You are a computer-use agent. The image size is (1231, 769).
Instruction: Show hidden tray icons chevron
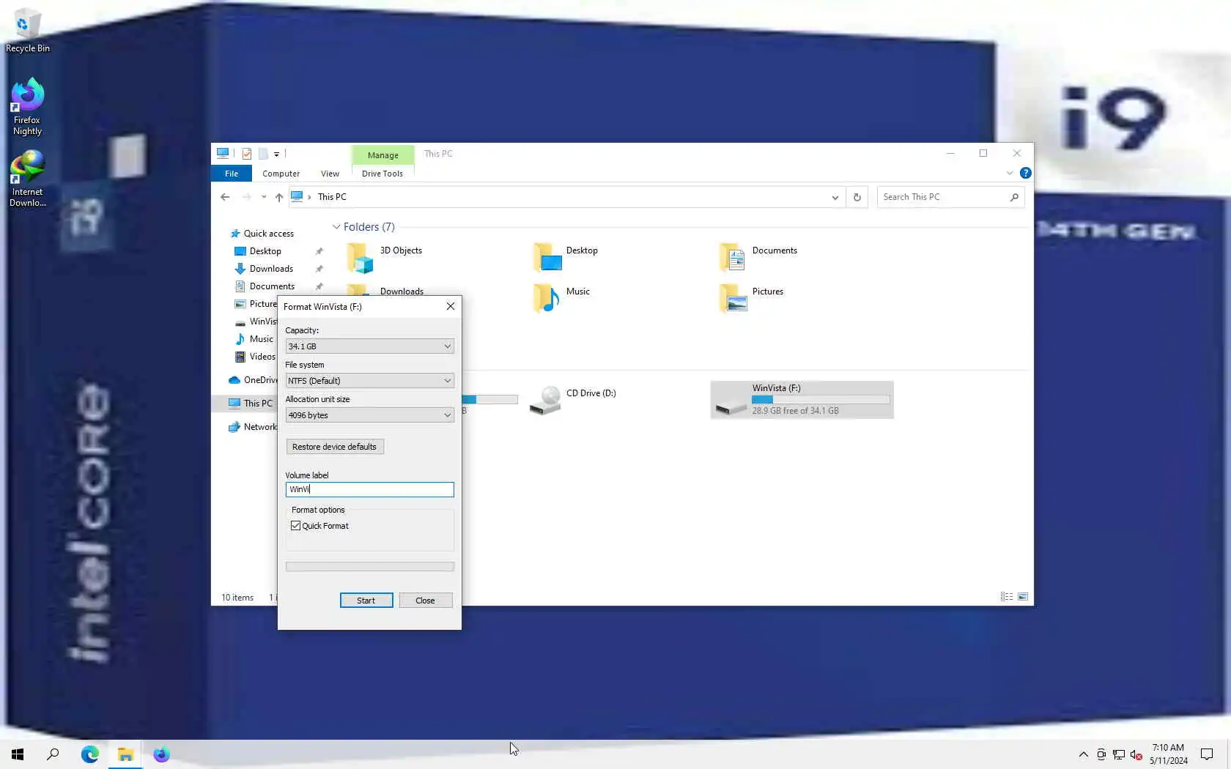tap(1083, 754)
